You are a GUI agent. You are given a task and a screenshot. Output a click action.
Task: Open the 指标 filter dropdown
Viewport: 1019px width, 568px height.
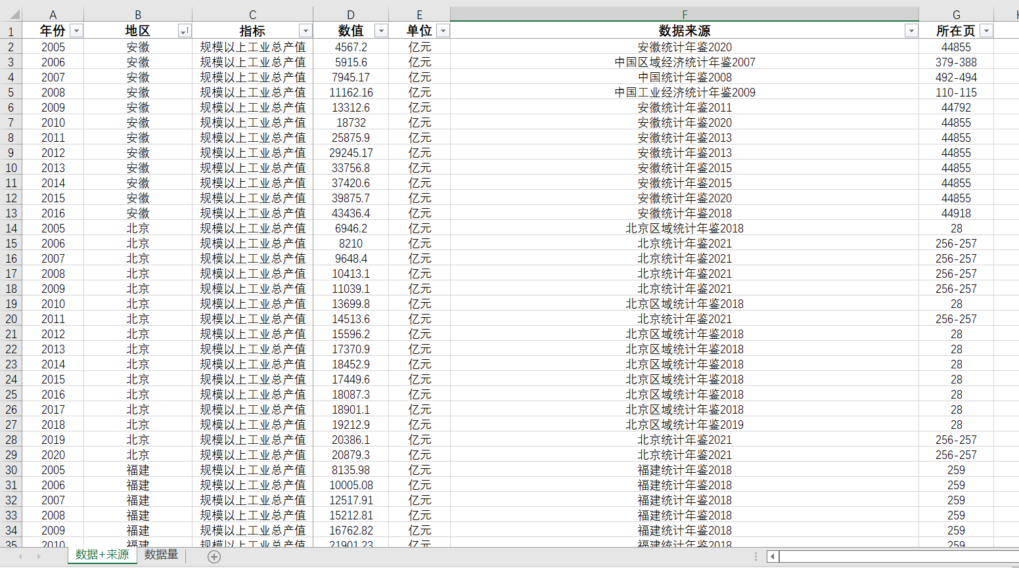(x=306, y=31)
